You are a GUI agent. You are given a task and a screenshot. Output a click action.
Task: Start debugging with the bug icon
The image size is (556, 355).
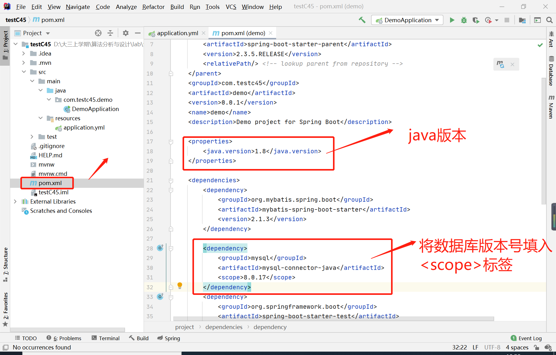[x=464, y=20]
